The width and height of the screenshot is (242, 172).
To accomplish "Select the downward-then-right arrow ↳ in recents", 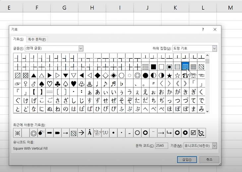I will tap(169, 133).
